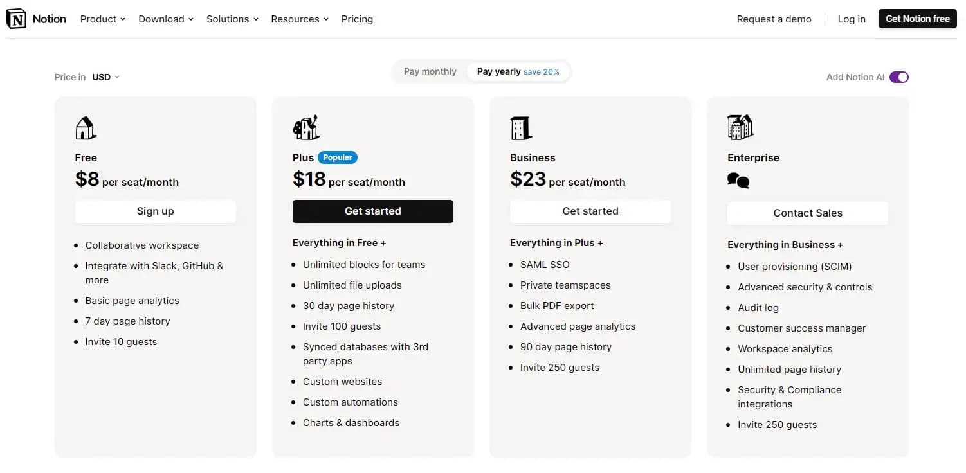This screenshot has height=473, width=966.
Task: Click the Notion logo icon
Action: [17, 19]
